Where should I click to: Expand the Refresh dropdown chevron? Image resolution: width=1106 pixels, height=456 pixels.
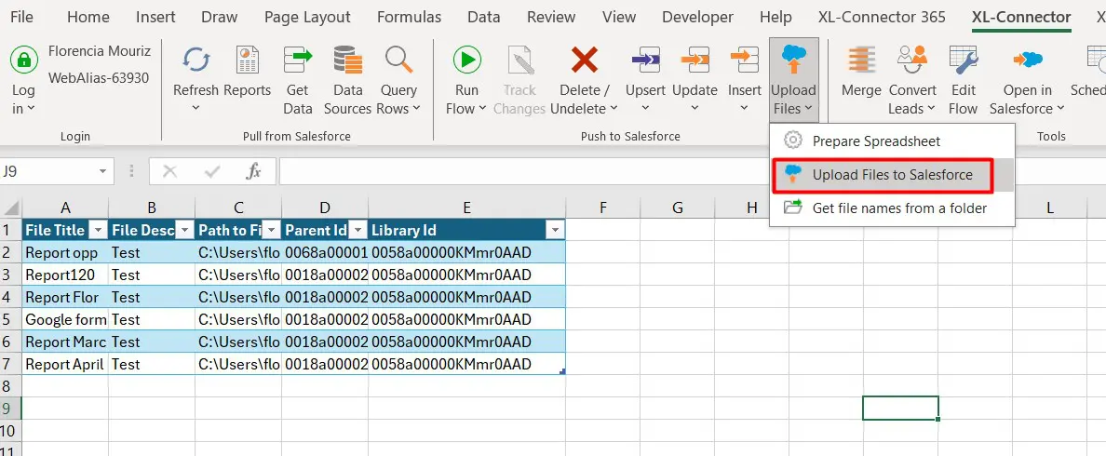tap(196, 109)
